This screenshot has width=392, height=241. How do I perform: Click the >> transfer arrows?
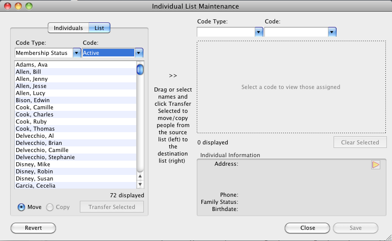[173, 76]
